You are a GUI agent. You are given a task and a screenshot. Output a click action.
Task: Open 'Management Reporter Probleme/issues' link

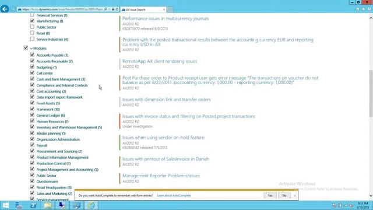click(161, 176)
